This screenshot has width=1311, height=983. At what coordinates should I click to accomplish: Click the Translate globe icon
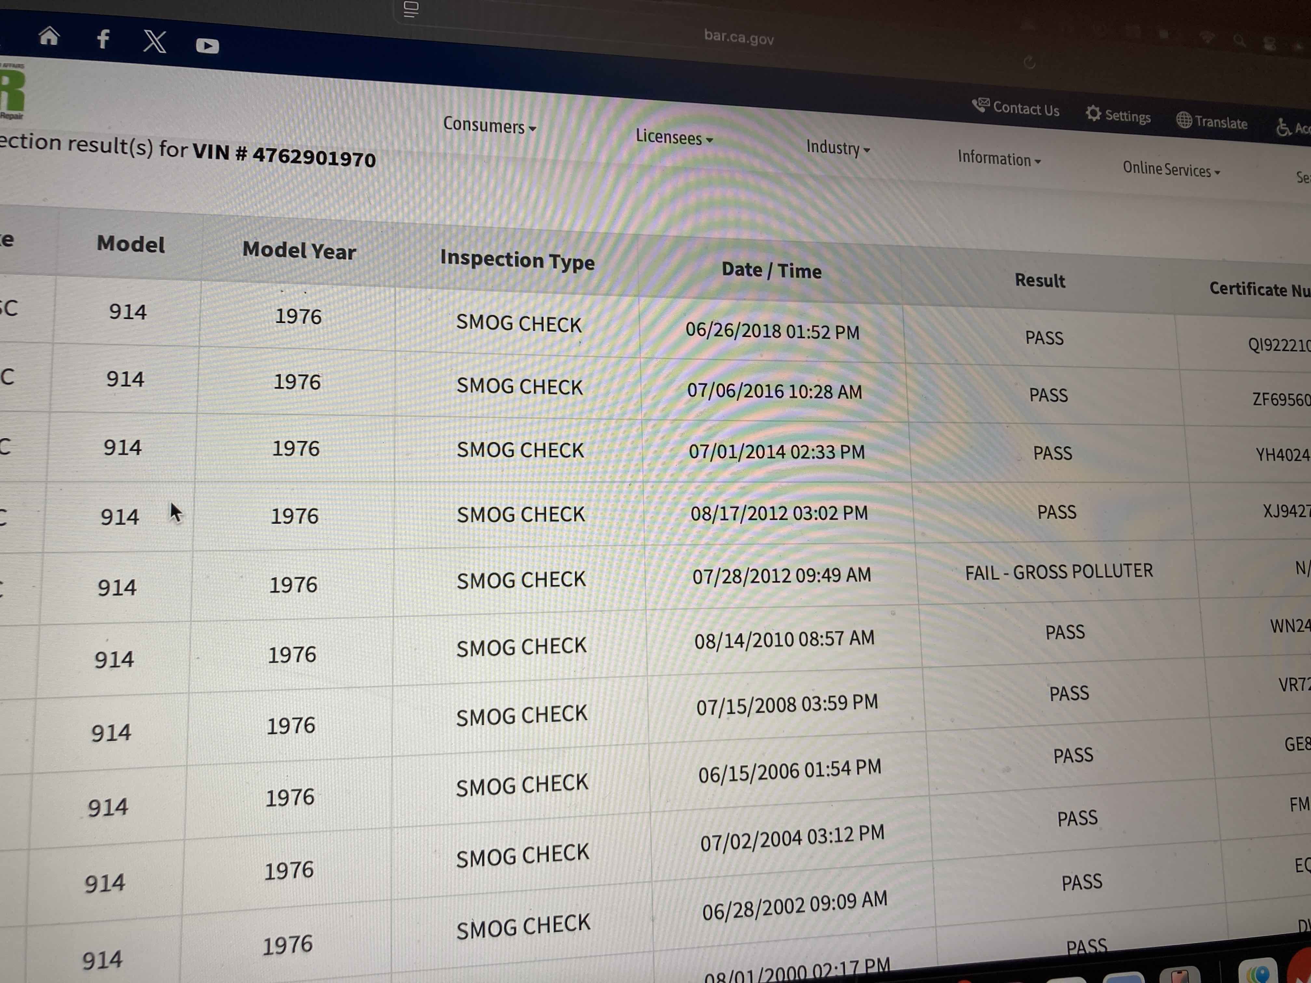(1184, 120)
